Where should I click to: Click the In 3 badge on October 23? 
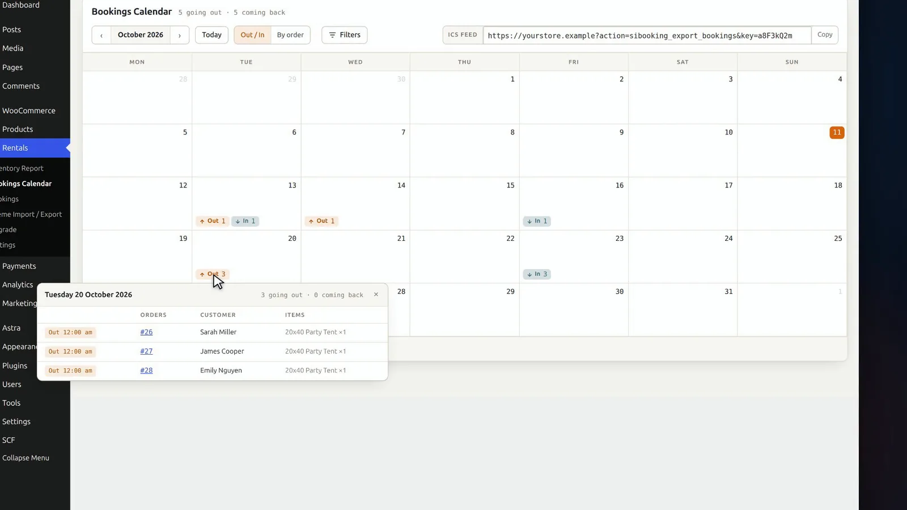pos(537,274)
